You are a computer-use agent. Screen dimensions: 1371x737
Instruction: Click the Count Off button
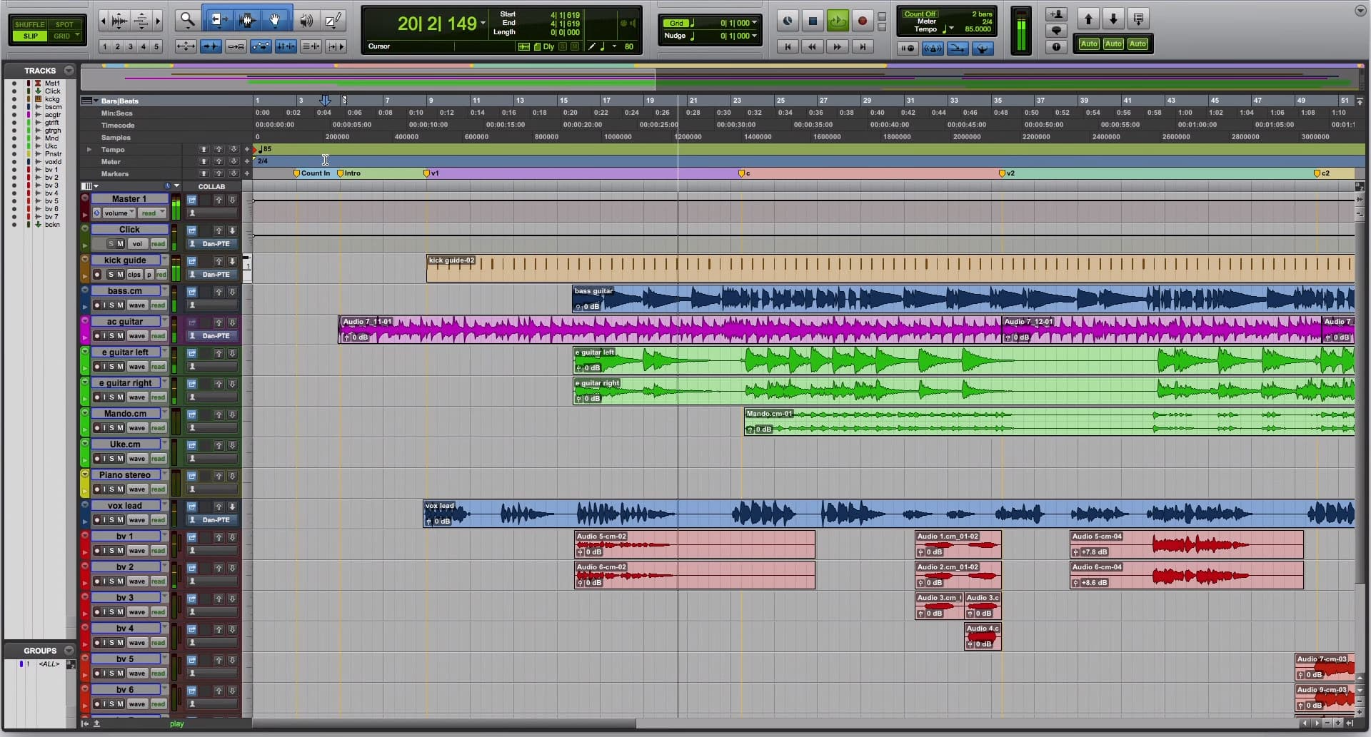(x=919, y=14)
